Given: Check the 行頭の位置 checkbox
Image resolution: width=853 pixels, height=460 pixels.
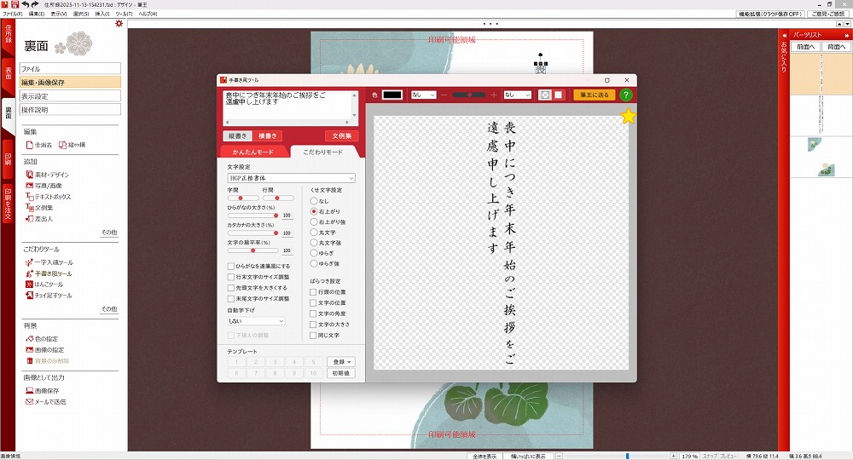Looking at the screenshot, I should (313, 292).
